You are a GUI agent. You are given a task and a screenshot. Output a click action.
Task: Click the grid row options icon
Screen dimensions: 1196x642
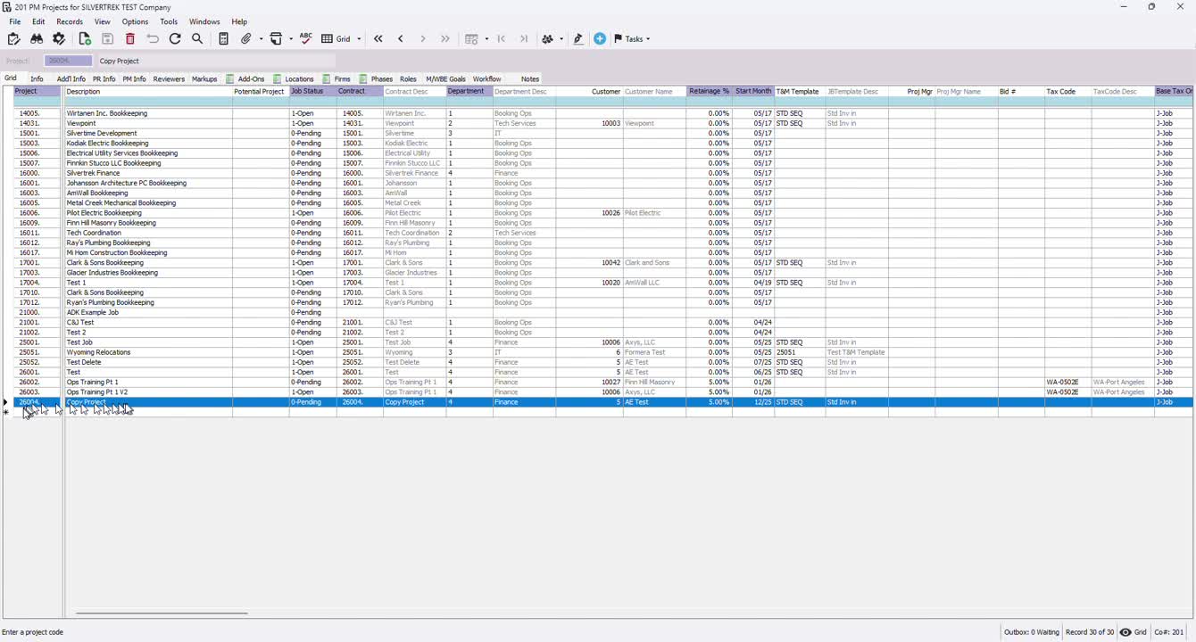pos(472,39)
